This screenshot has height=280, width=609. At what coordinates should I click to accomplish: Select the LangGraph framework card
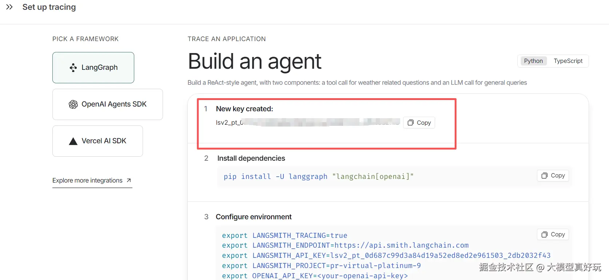click(x=93, y=68)
